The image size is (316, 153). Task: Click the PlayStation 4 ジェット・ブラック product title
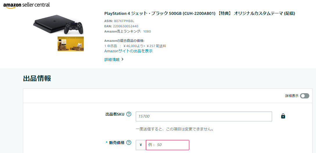click(x=200, y=13)
